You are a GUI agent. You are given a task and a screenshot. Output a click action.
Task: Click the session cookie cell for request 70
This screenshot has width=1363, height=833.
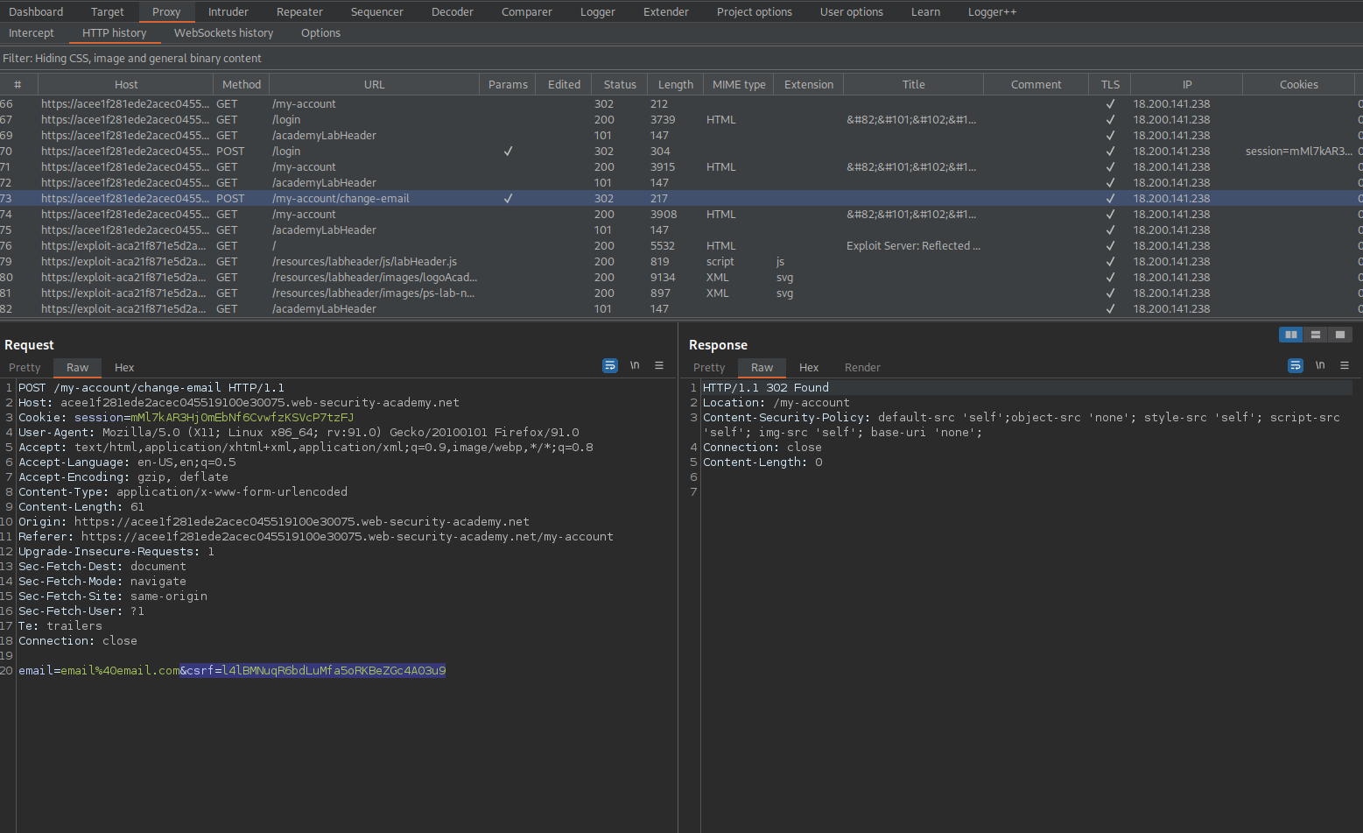tap(1299, 151)
